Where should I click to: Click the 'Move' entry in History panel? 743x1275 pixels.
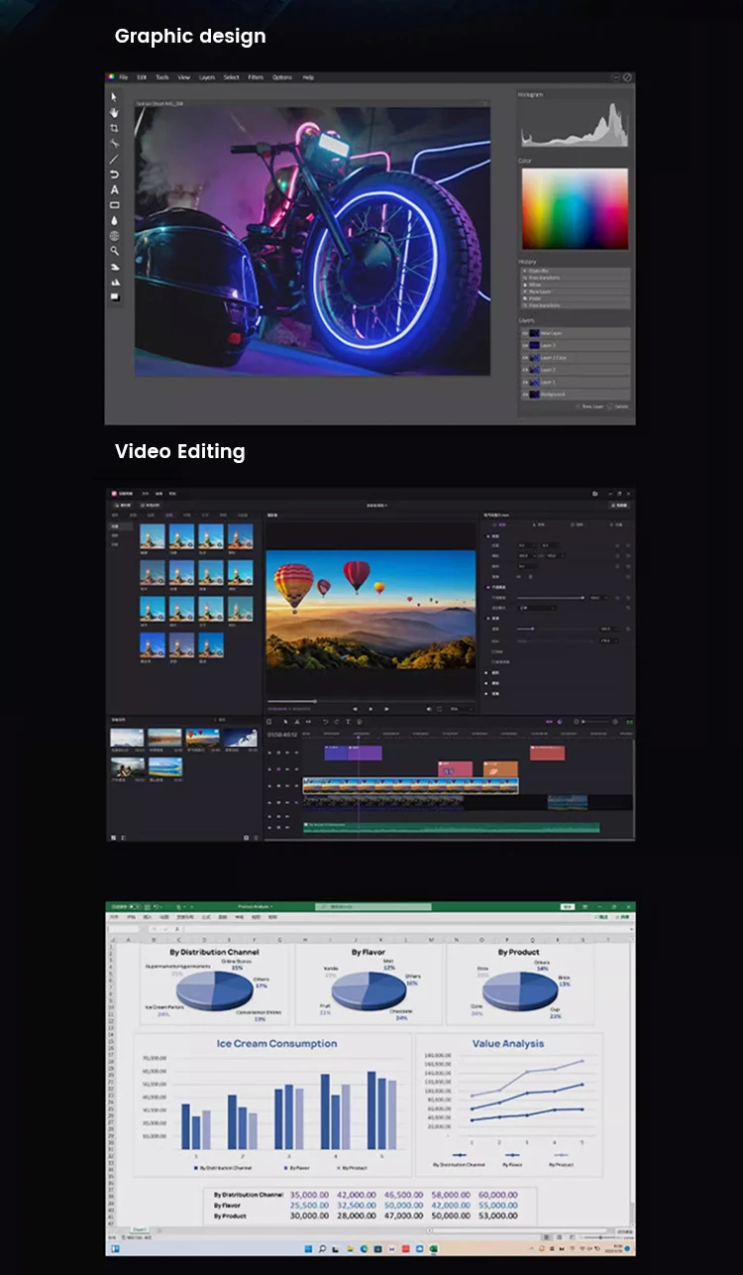pos(575,285)
